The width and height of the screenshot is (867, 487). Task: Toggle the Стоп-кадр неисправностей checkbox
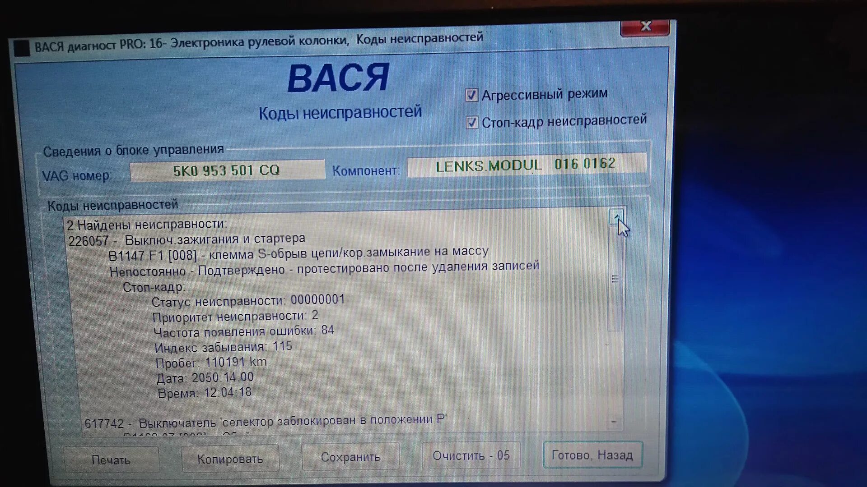(x=472, y=122)
